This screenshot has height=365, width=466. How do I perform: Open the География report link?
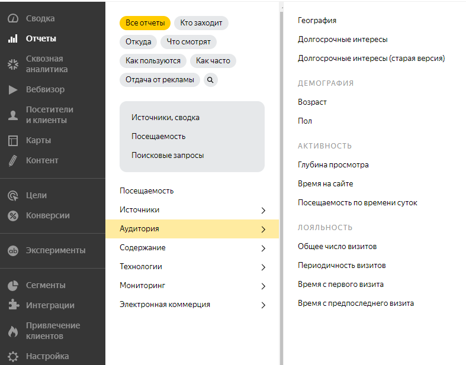click(317, 21)
